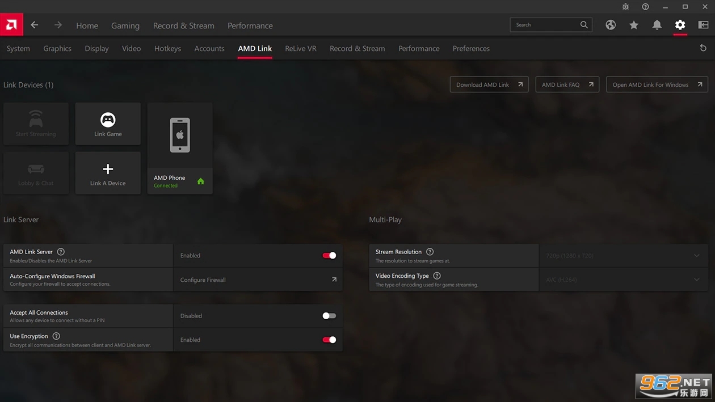Select the AMD Phone device tile

tap(180, 149)
